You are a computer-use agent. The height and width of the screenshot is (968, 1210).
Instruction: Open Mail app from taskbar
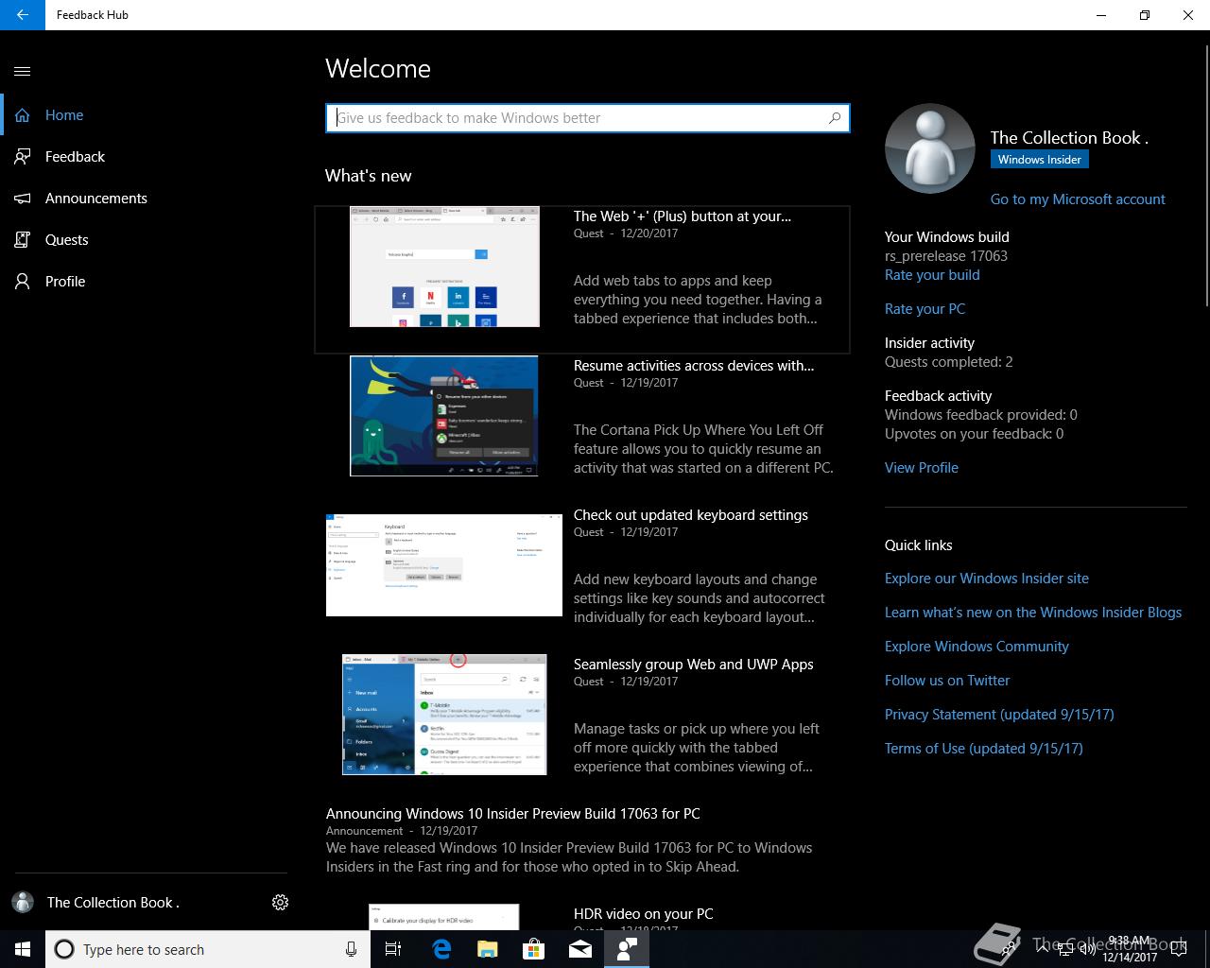click(580, 949)
